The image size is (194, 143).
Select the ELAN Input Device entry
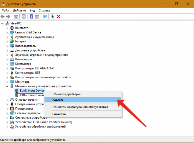click(x=32, y=91)
